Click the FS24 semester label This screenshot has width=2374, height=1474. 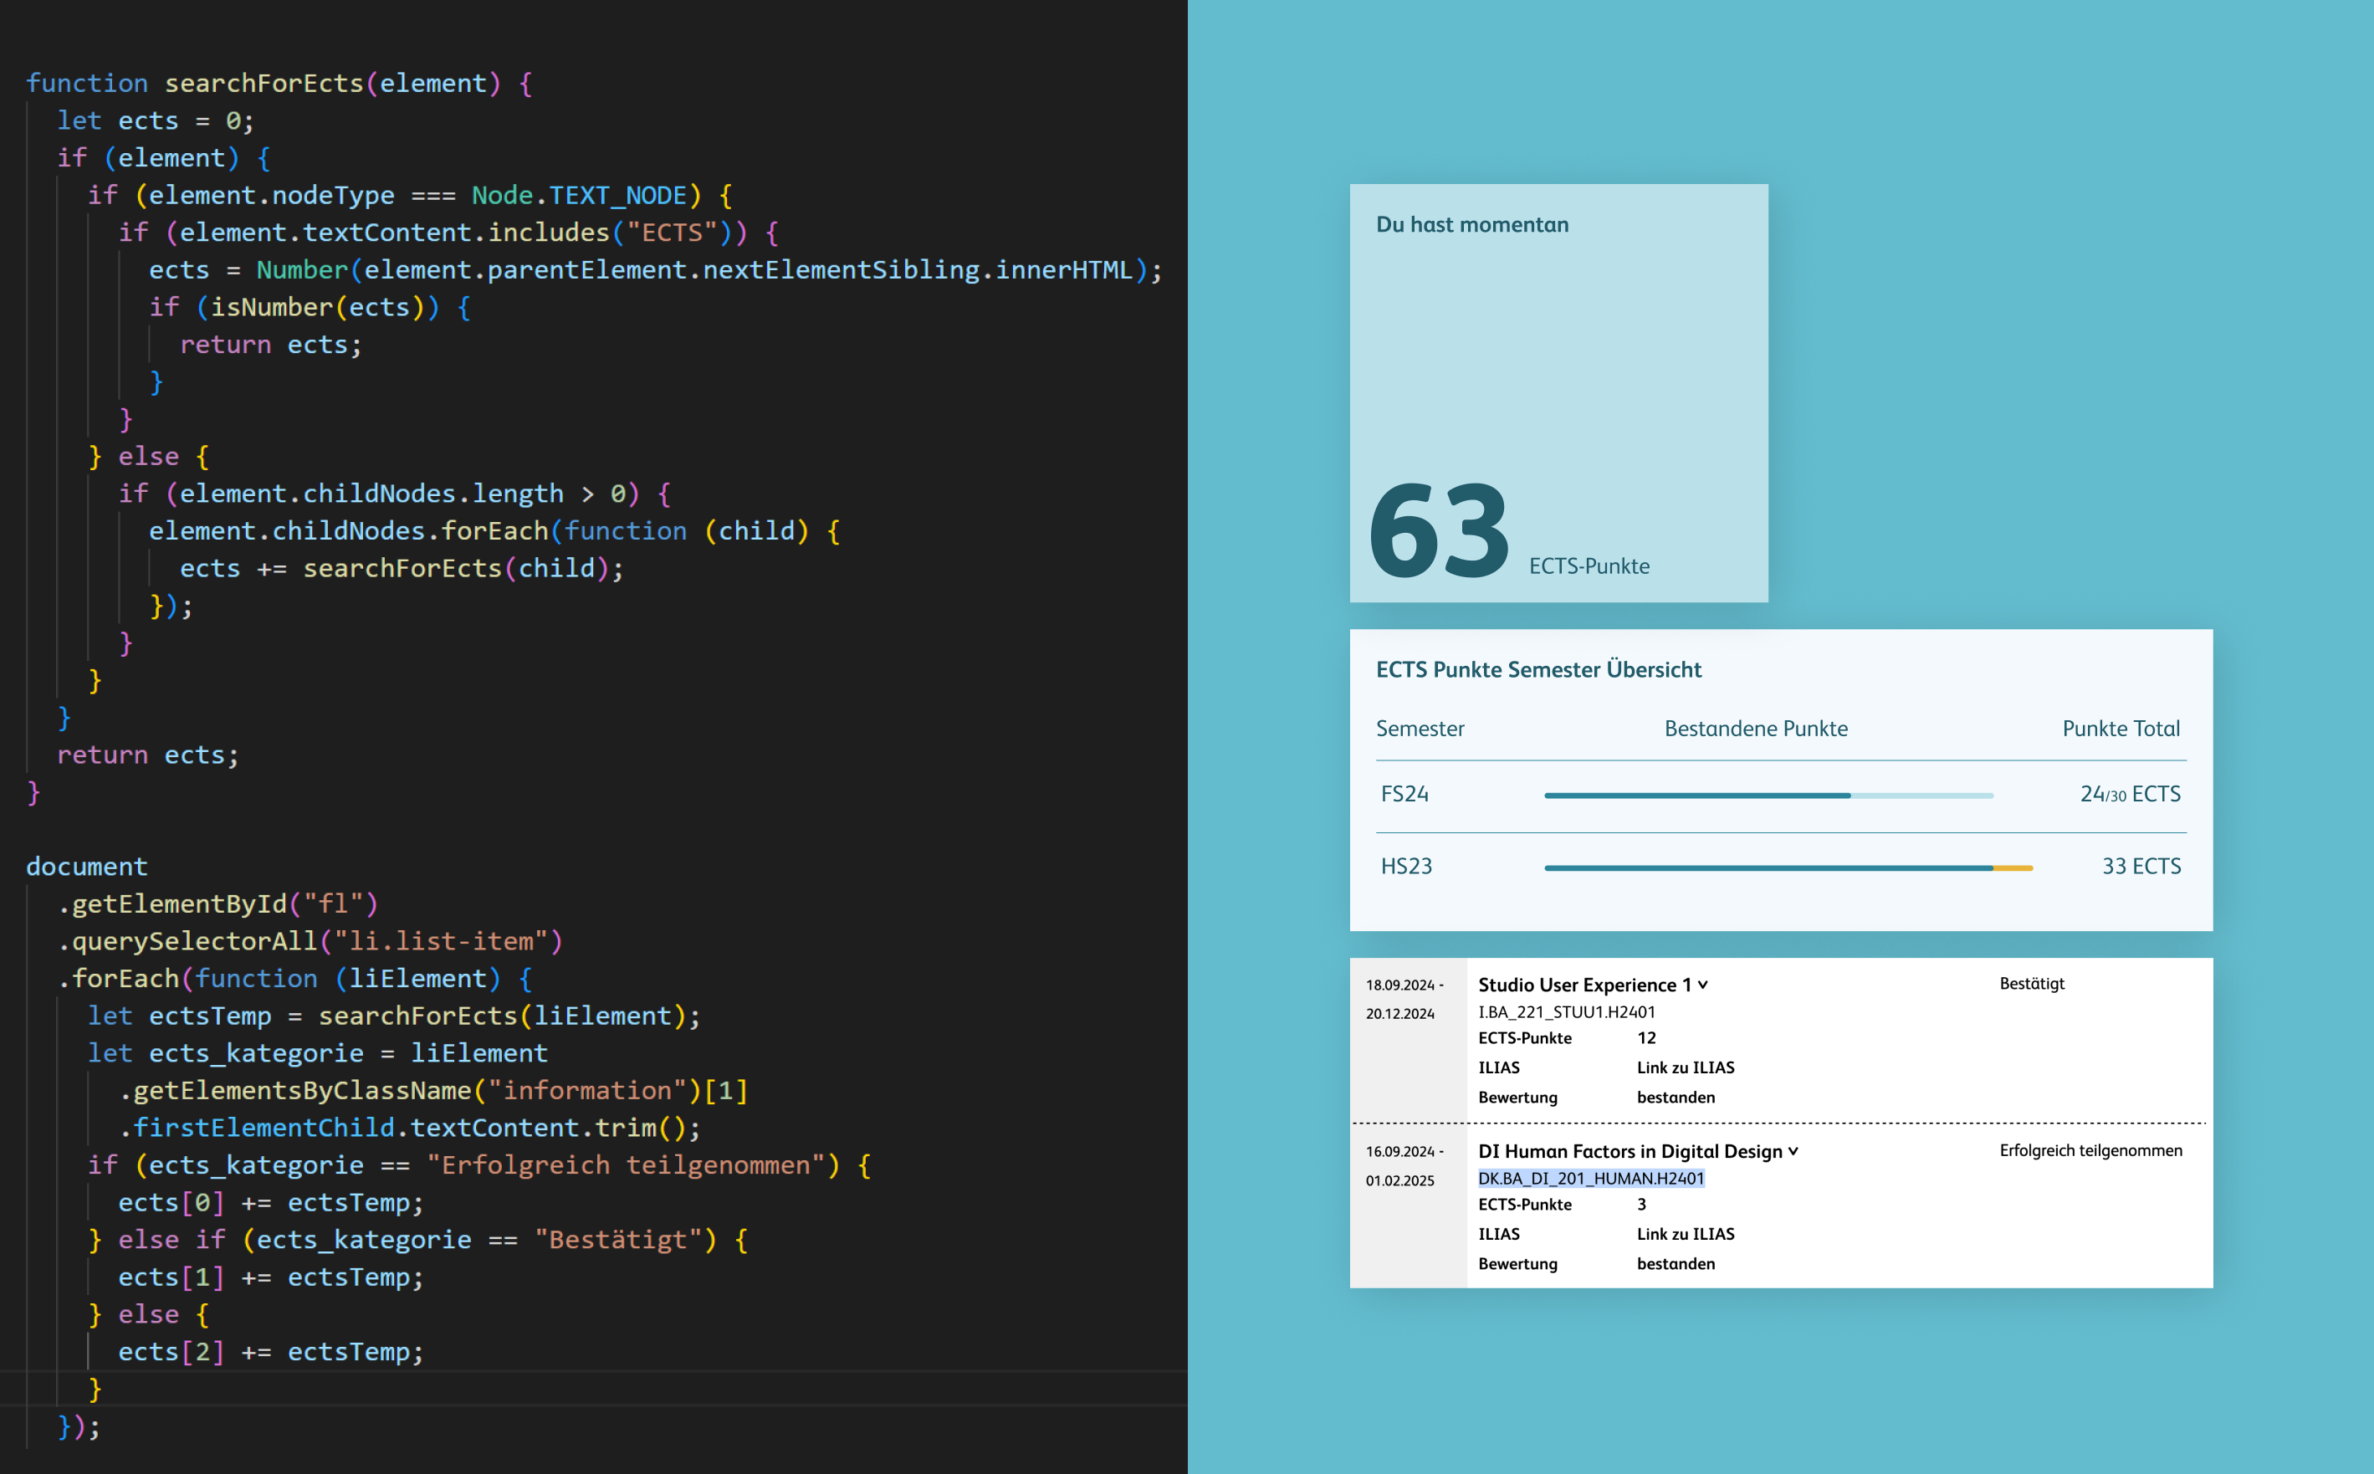1404,794
